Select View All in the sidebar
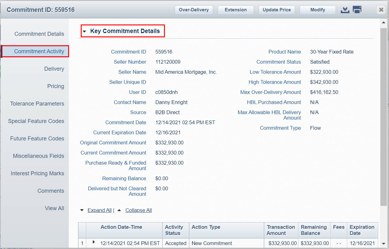Image resolution: width=389 pixels, height=249 pixels. 54,208
